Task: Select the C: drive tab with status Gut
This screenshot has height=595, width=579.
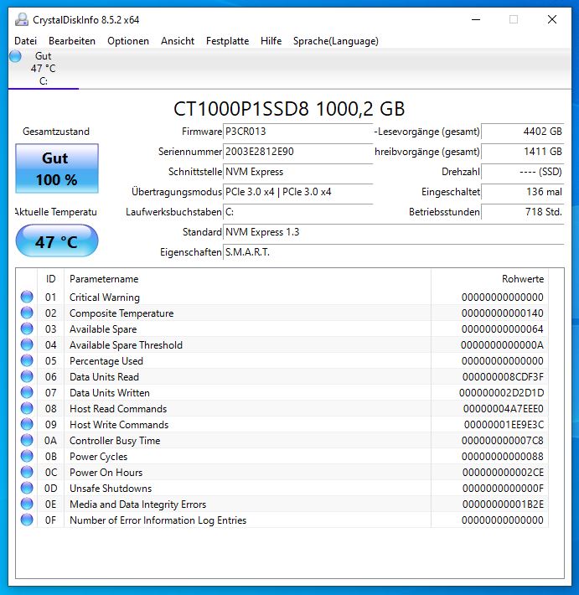Action: [44, 69]
